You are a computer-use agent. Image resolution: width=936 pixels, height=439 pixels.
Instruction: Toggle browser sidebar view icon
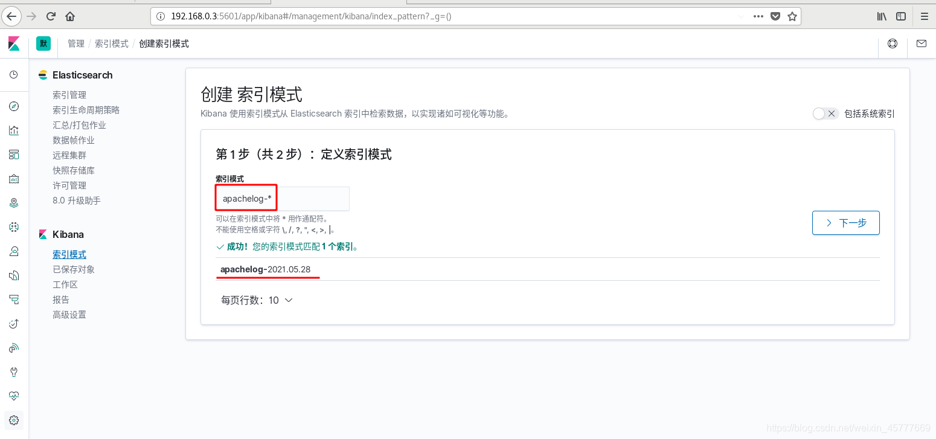click(x=901, y=16)
